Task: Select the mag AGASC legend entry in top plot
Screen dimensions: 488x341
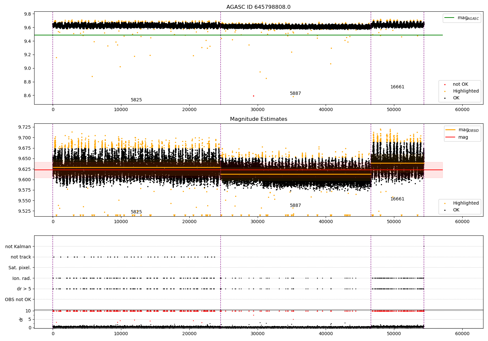Action: click(x=462, y=18)
